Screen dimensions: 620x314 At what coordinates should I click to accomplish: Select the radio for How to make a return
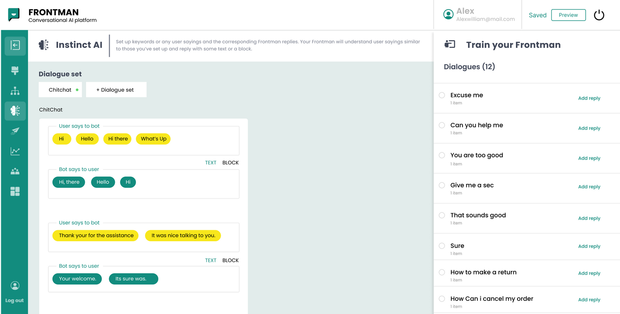441,272
